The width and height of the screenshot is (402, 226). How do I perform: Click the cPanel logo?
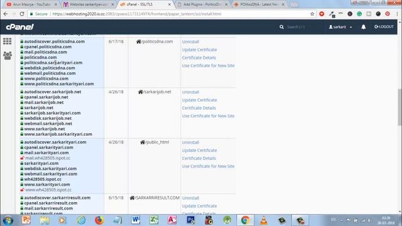19,27
